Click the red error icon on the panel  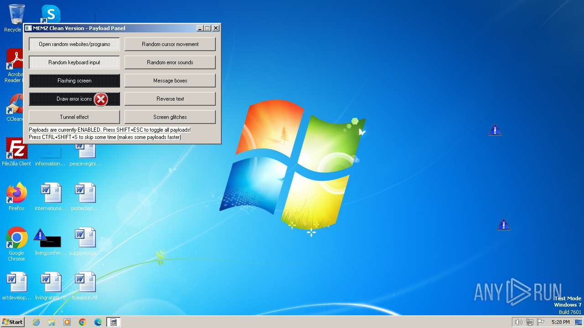pos(101,99)
